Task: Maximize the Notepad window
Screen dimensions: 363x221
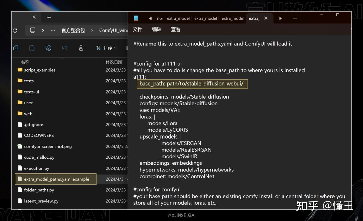Action: coord(338,15)
